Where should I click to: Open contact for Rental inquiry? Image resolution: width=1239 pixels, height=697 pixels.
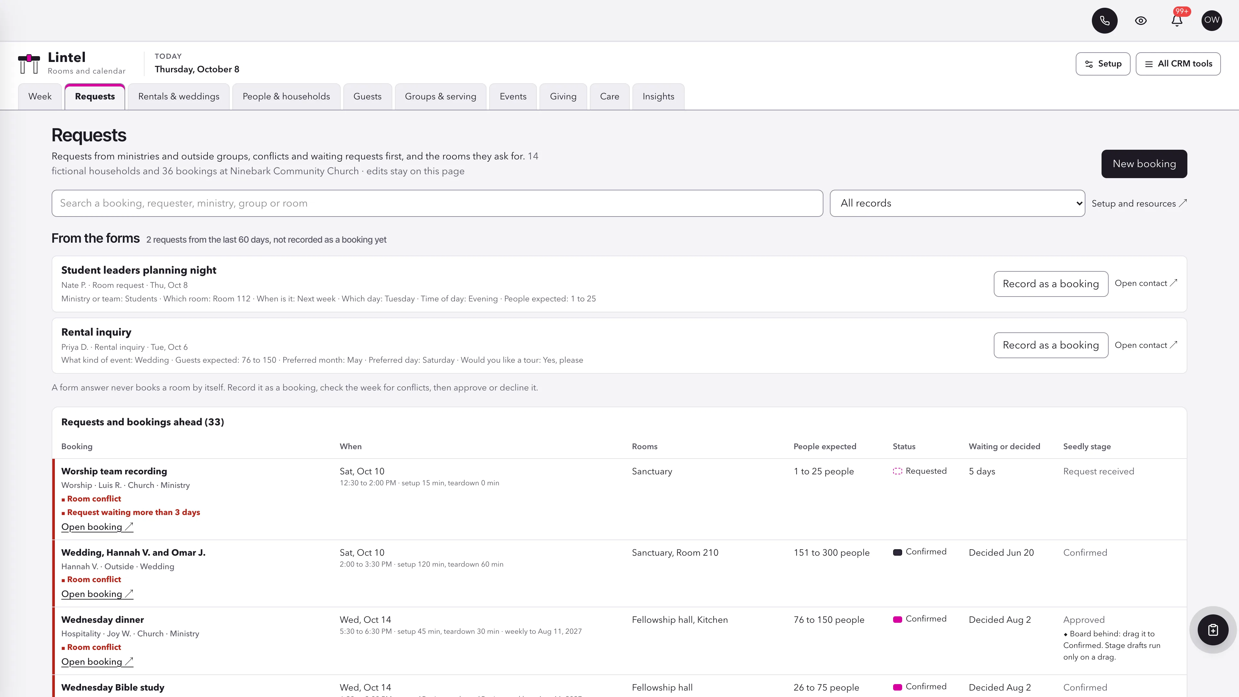pos(1146,345)
